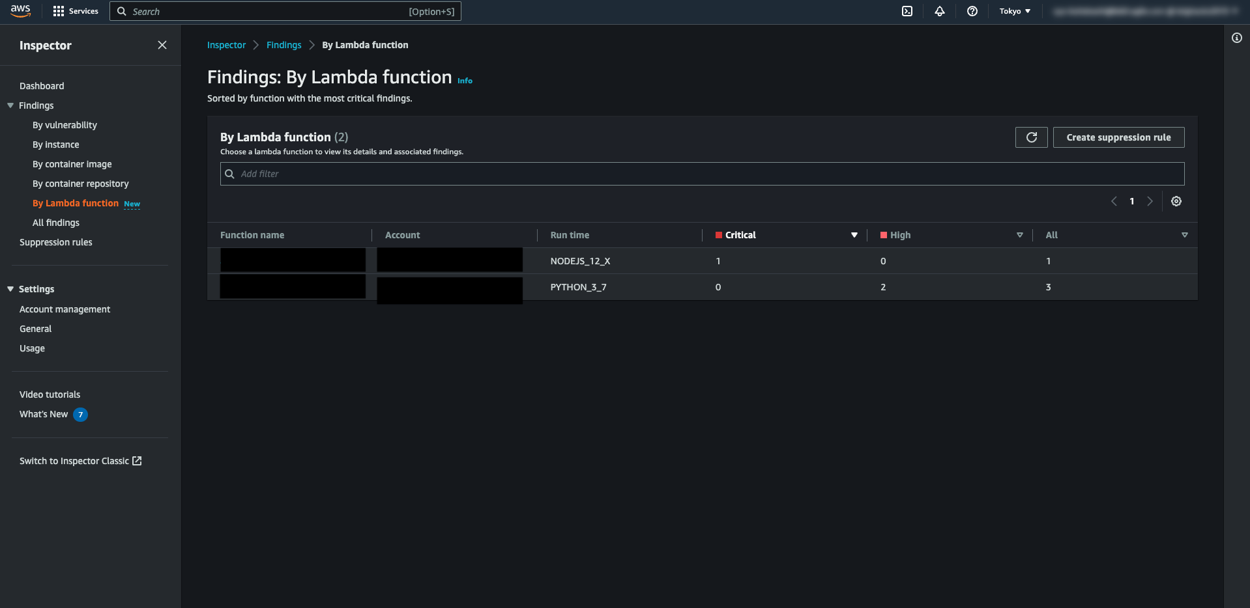Click the Function name column header
The height and width of the screenshot is (608, 1250).
coord(252,235)
